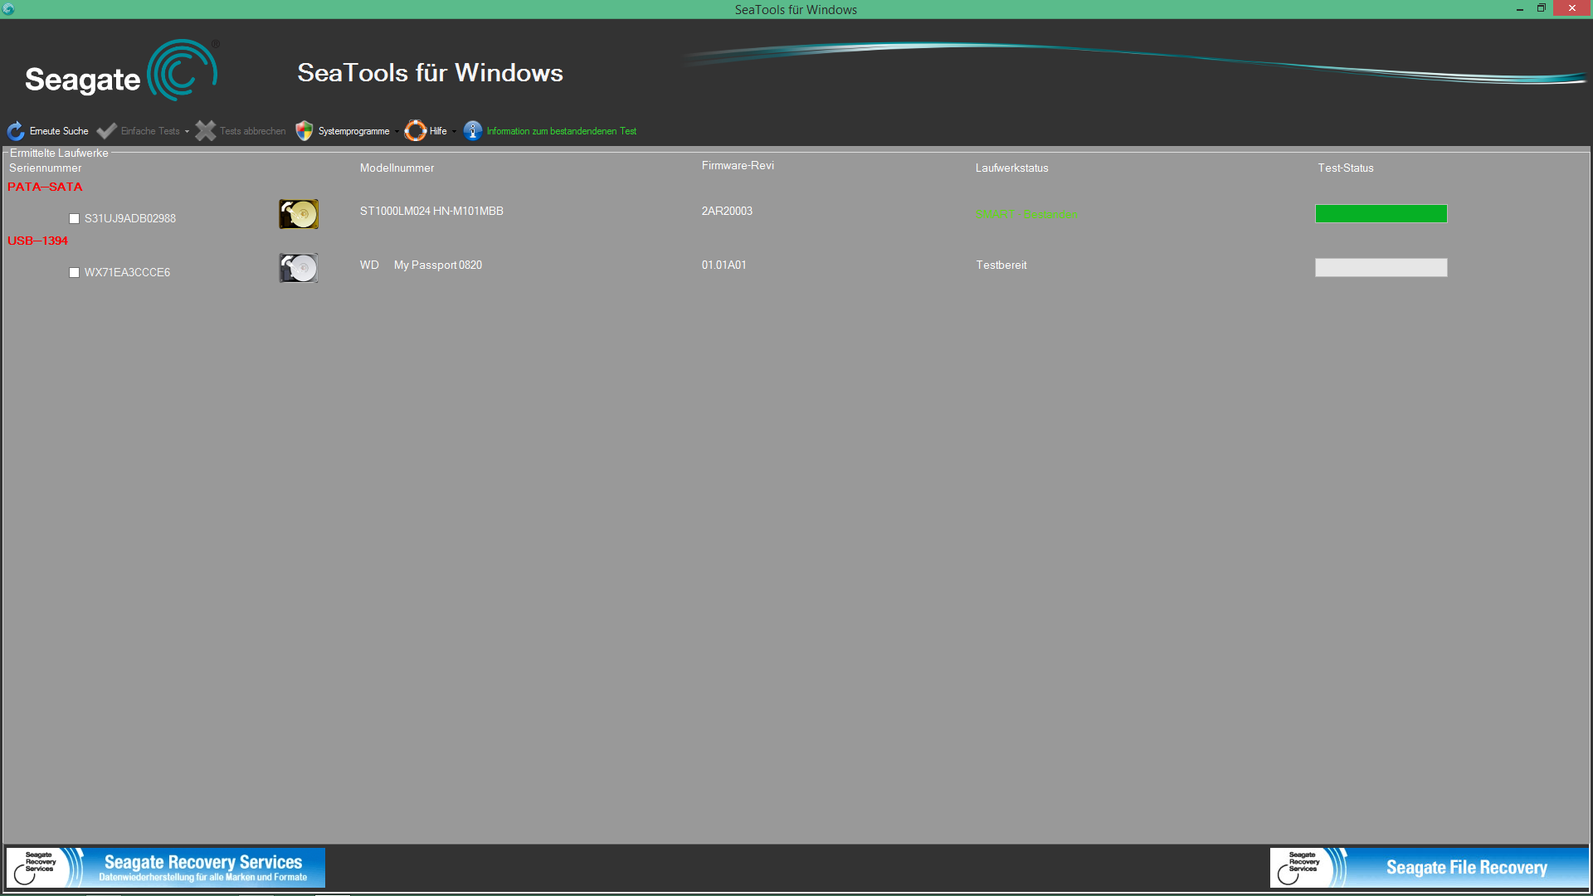Click the Tests abbrechen X icon

click(x=205, y=131)
